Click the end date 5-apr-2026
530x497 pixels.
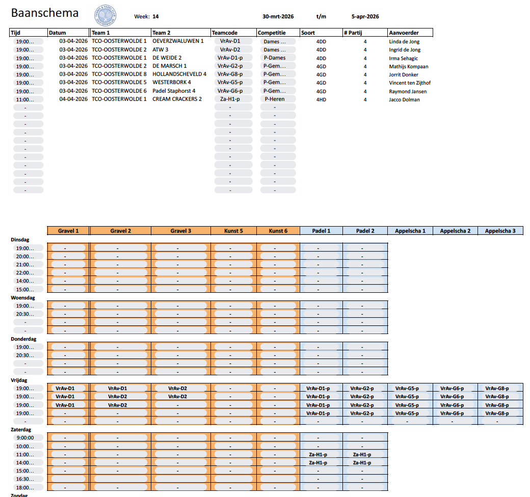pos(365,17)
